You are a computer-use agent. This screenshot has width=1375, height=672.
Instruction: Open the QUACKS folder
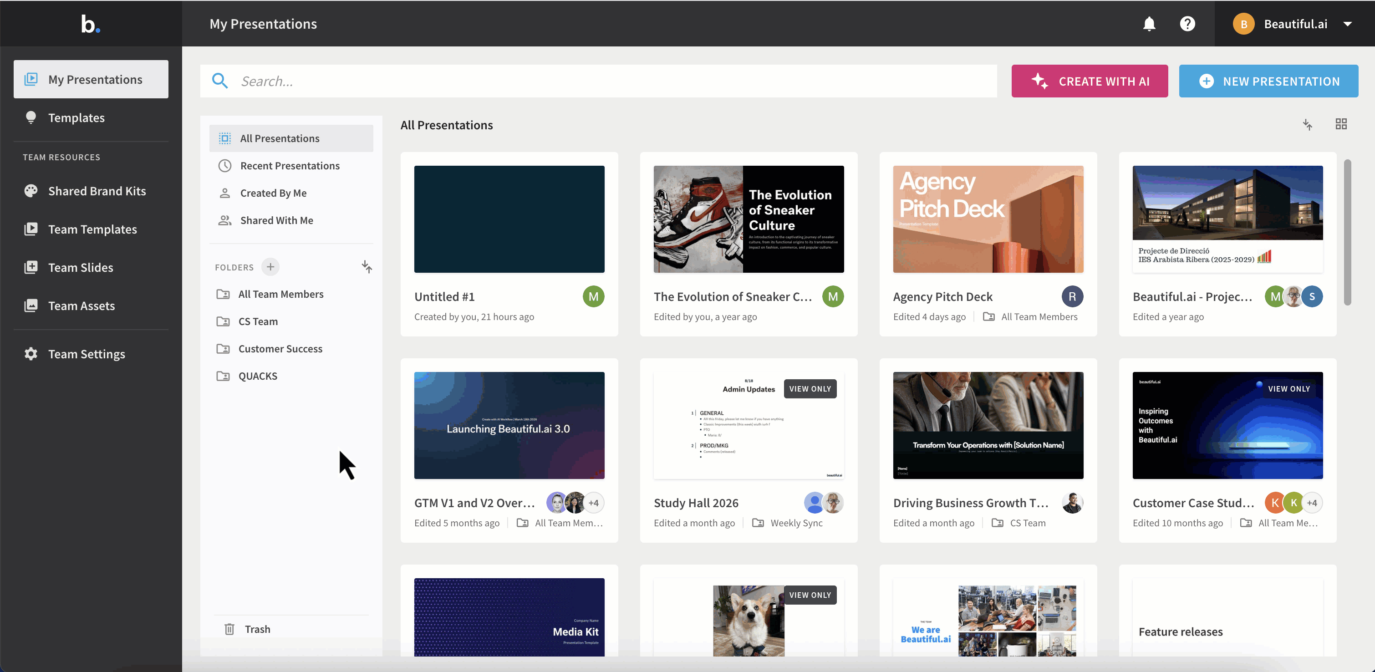click(x=291, y=377)
